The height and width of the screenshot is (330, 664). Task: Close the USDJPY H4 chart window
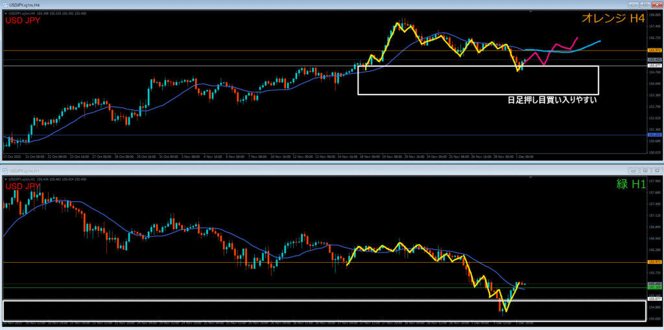point(656,5)
